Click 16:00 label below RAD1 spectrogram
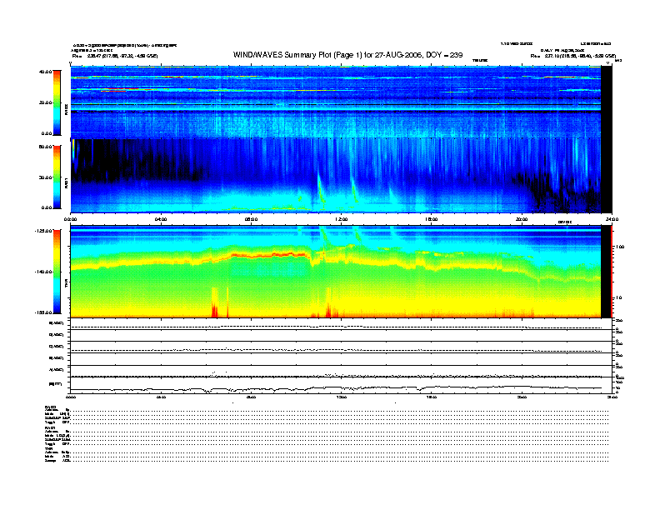 pyautogui.click(x=431, y=219)
